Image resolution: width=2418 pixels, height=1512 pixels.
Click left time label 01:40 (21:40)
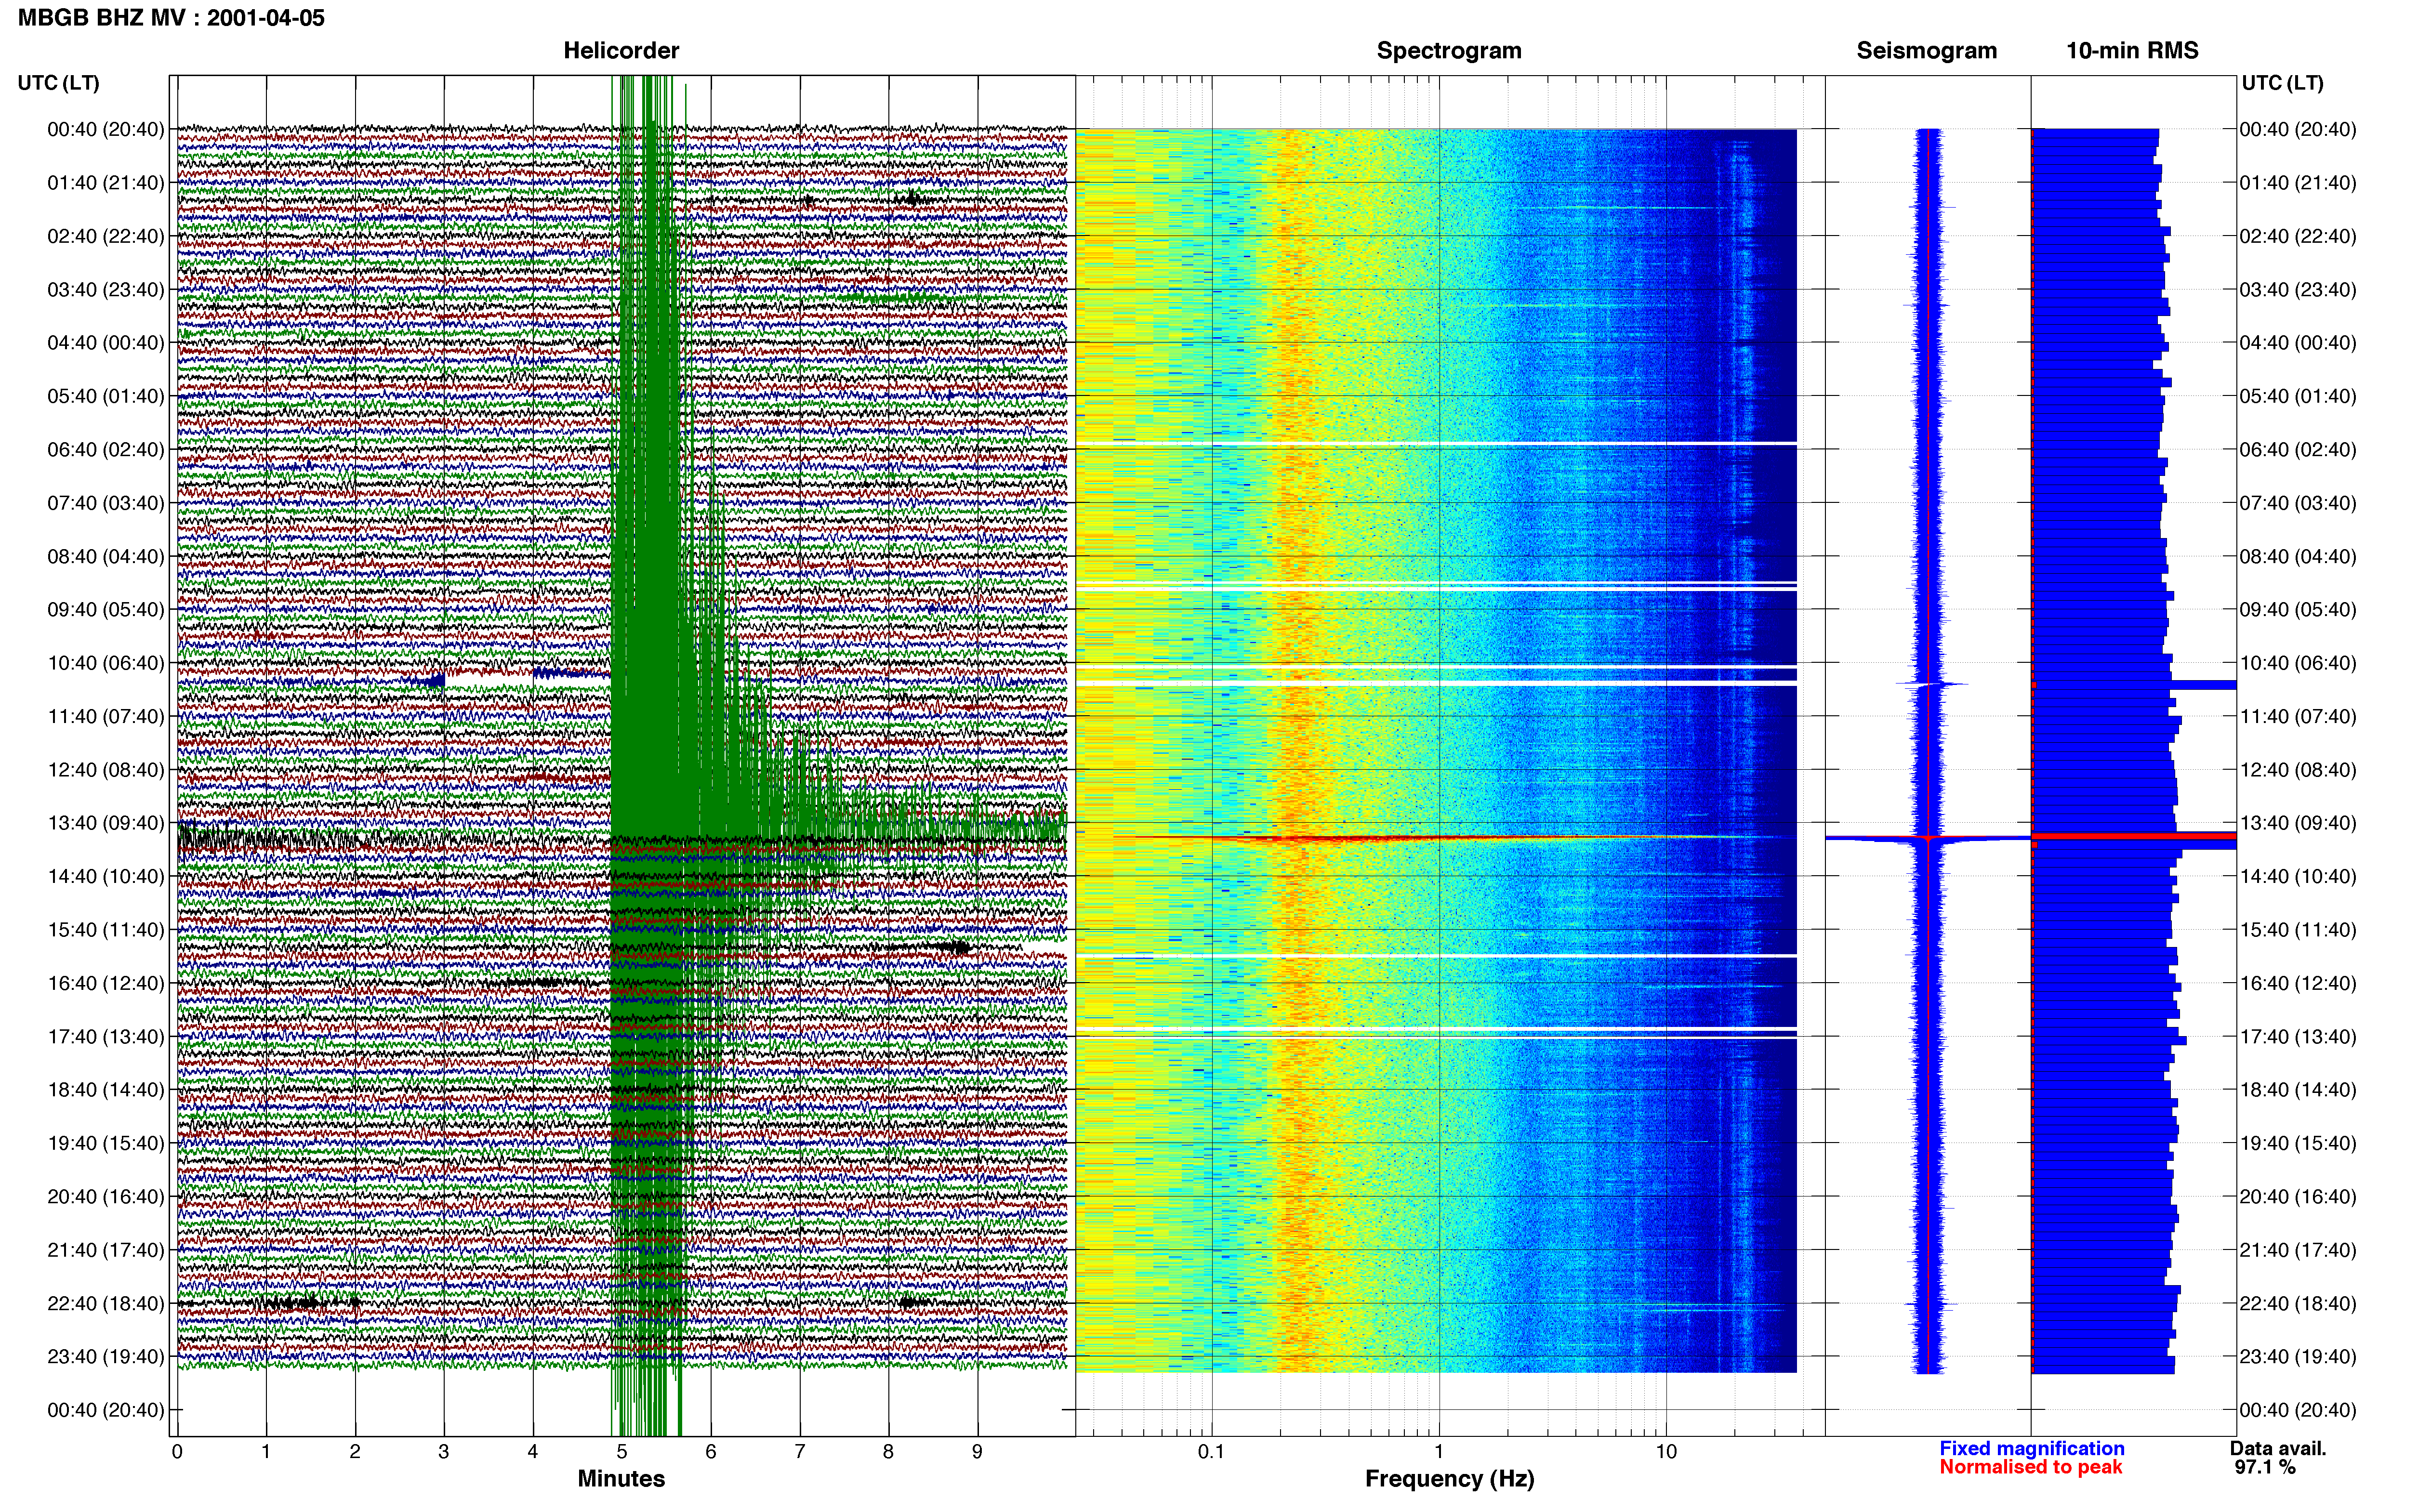[x=106, y=183]
